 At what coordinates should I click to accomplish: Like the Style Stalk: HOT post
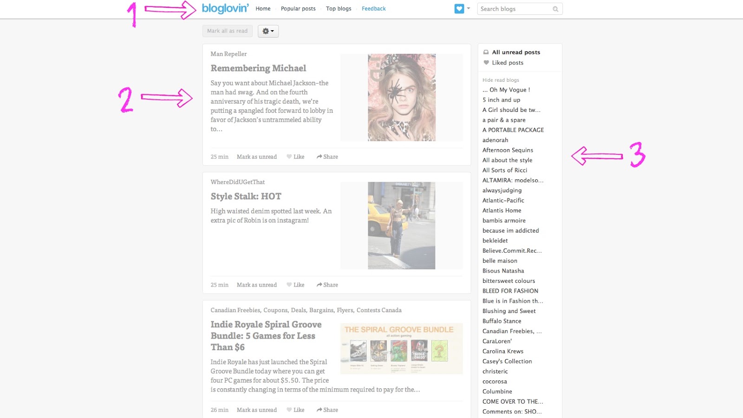295,285
